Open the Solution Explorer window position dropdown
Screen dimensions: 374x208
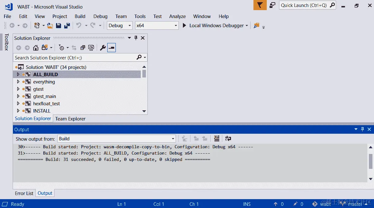tap(129, 38)
